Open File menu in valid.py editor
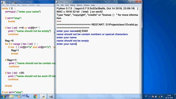 tap(3, 5)
